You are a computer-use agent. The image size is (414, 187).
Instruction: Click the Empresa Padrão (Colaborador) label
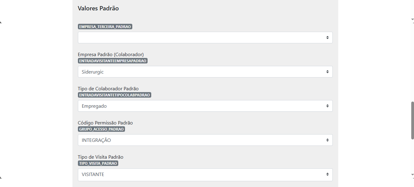tap(111, 55)
